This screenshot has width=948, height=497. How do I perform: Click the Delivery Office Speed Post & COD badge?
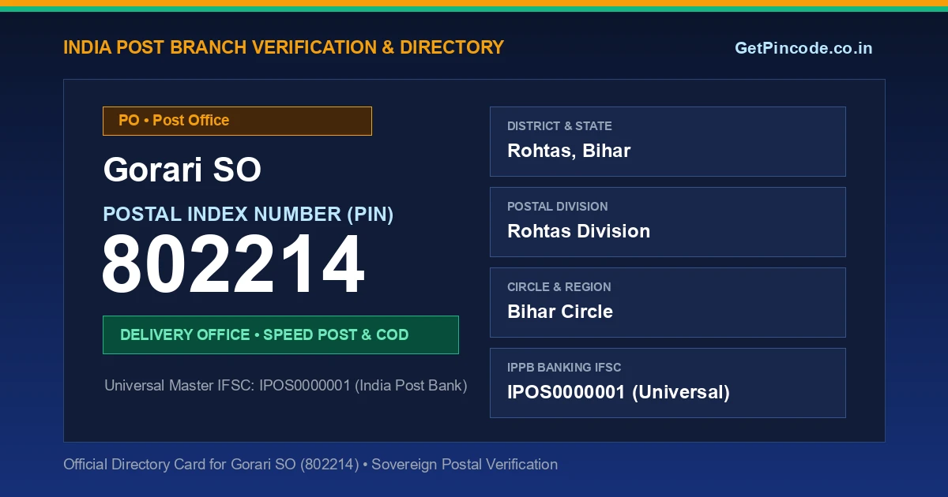click(280, 334)
